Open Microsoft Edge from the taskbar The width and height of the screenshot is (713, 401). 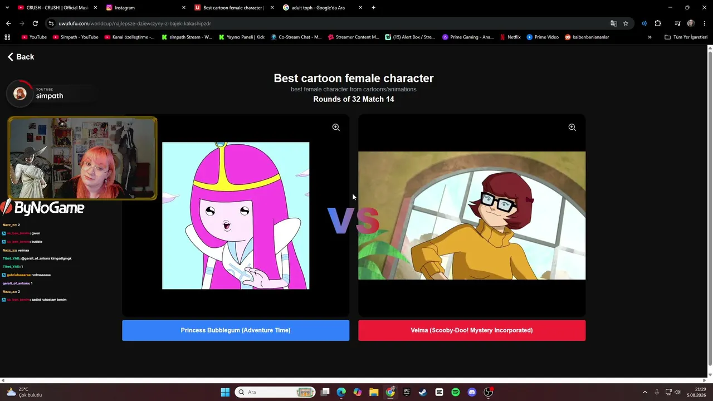341,392
